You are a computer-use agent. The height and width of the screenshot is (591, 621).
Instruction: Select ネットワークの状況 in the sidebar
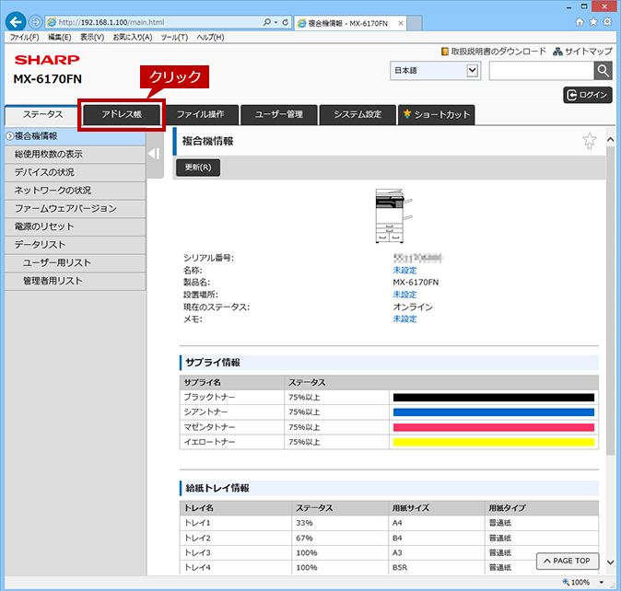tap(76, 191)
